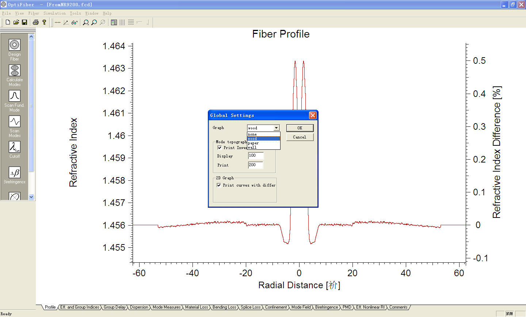The image size is (526, 317).
Task: Click the yellow question mark help icon
Action: [44, 22]
